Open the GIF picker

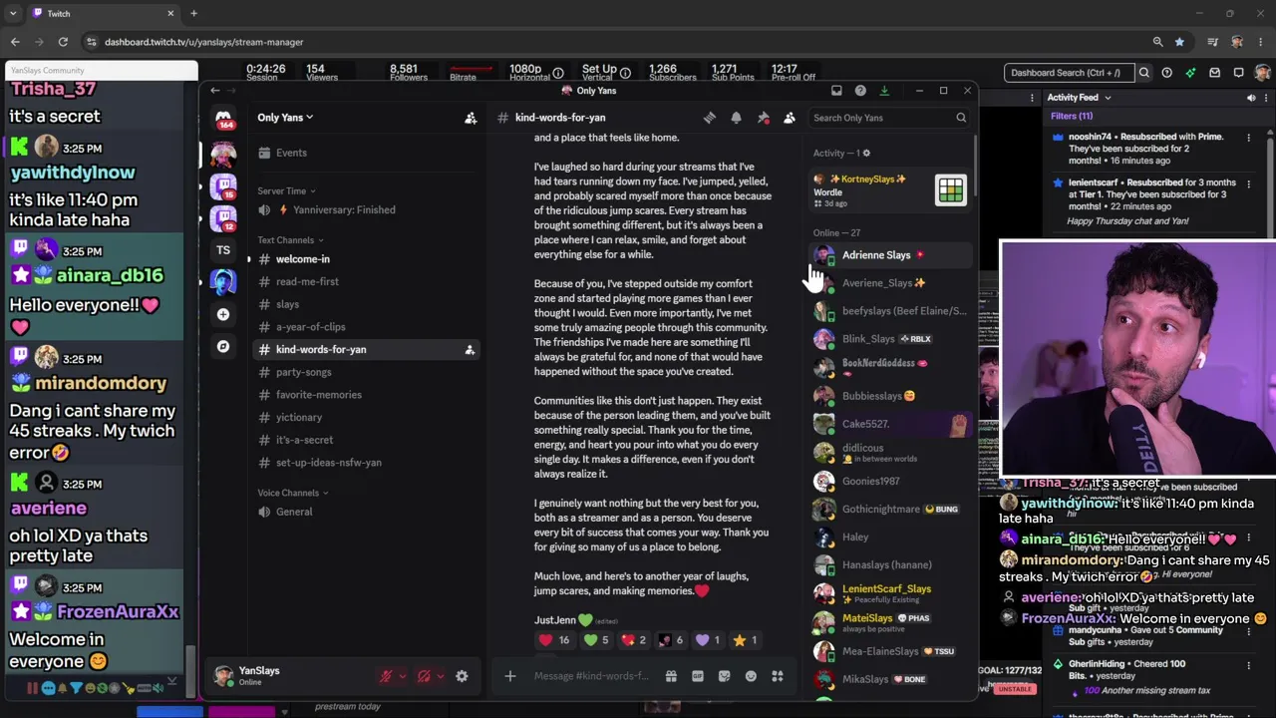pyautogui.click(x=698, y=676)
